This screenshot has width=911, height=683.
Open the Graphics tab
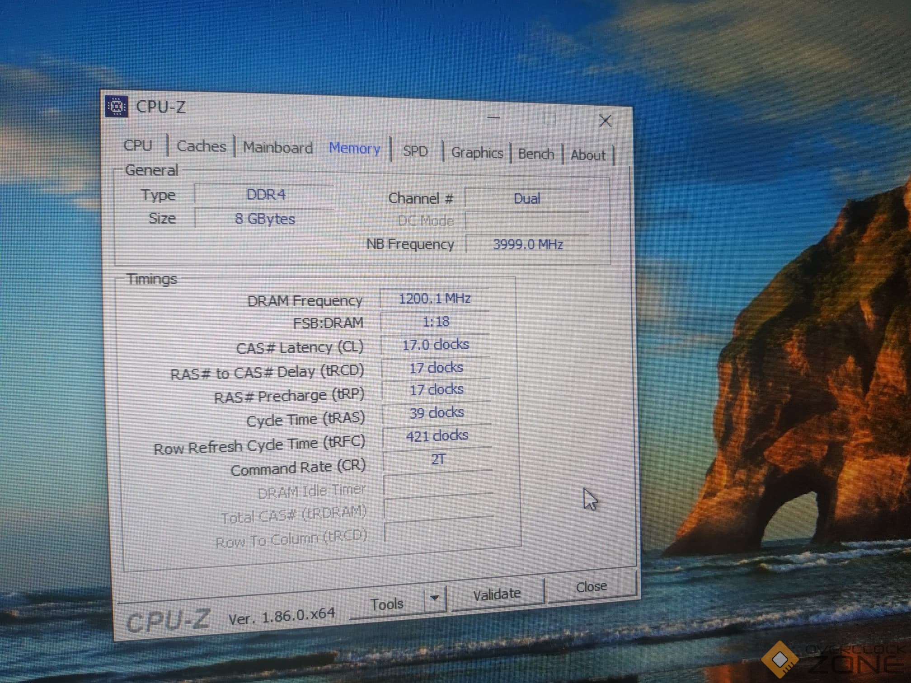point(477,153)
